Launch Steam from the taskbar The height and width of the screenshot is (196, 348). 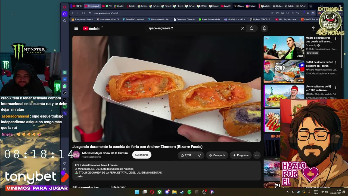(x=182, y=192)
